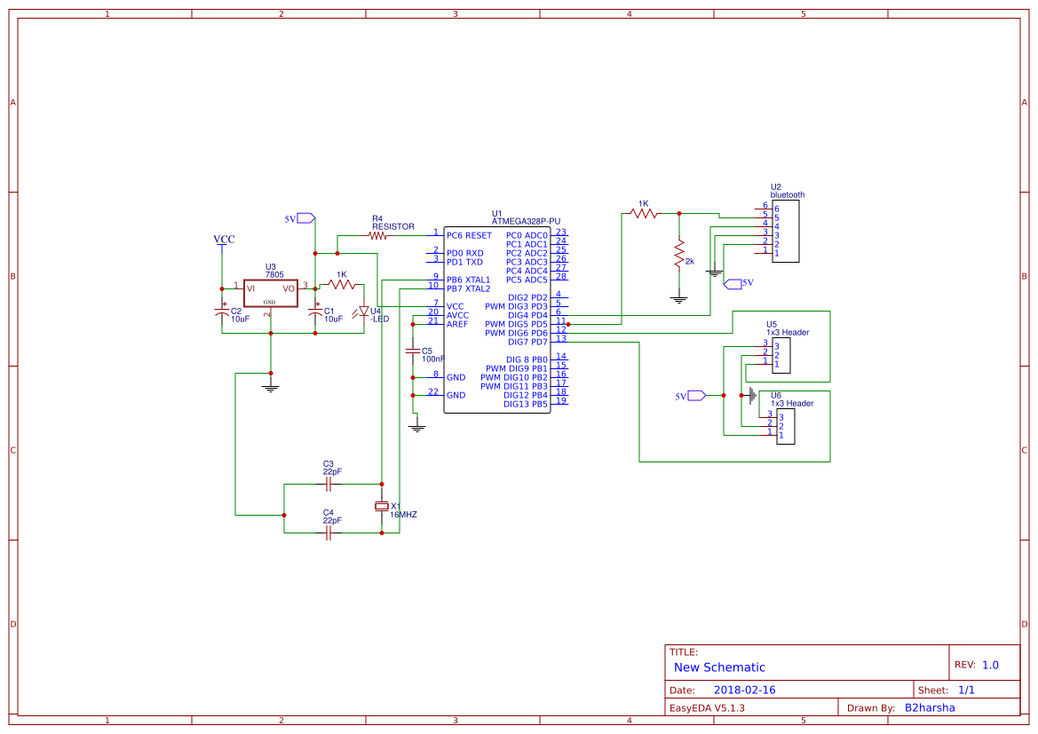This screenshot has width=1038, height=734.
Task: Click the PB7 XTAL2 pin label
Action: [468, 288]
